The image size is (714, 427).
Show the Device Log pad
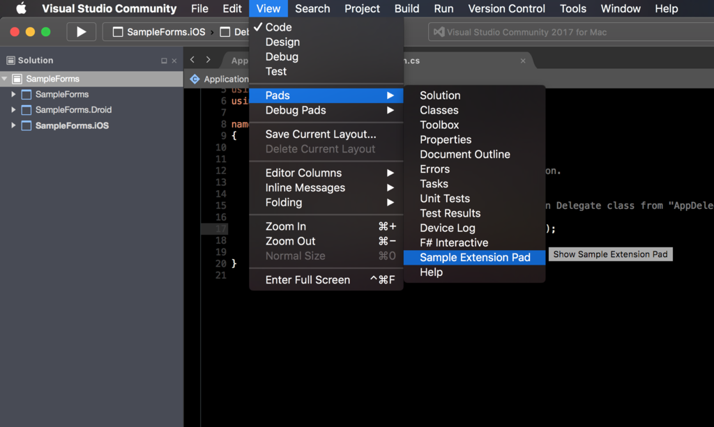click(x=474, y=228)
